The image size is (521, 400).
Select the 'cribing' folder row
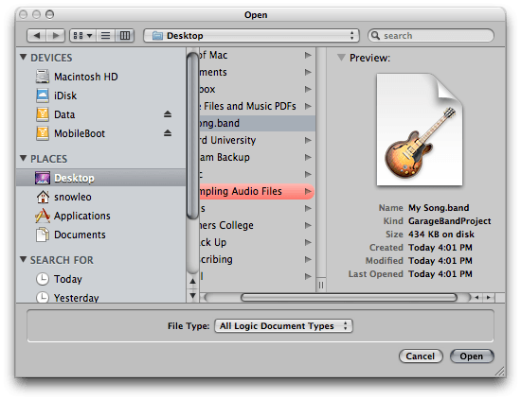pos(257,259)
